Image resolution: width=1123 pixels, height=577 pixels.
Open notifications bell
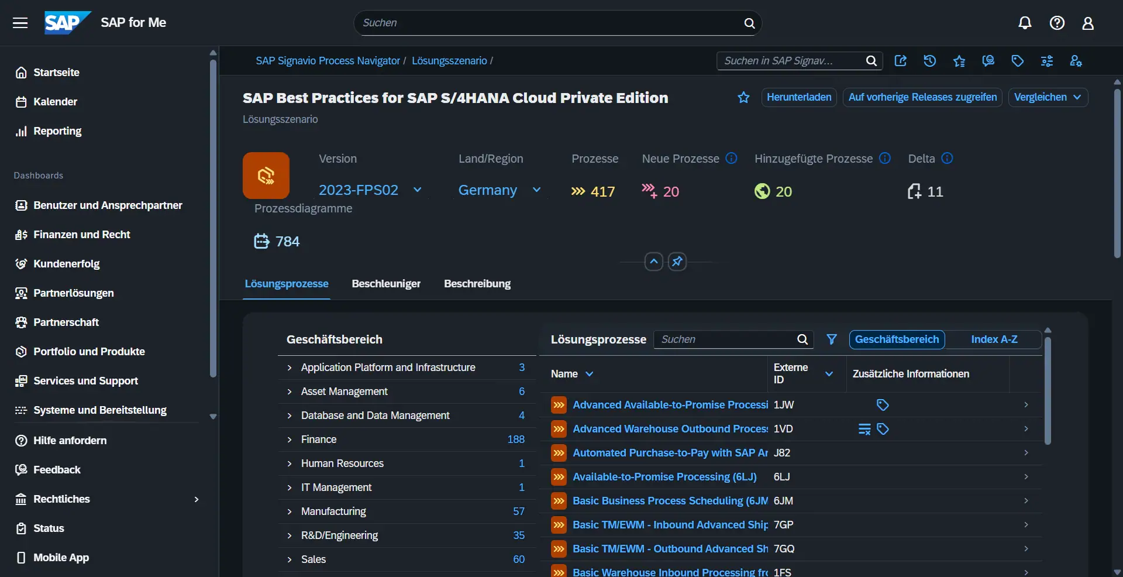point(1025,23)
